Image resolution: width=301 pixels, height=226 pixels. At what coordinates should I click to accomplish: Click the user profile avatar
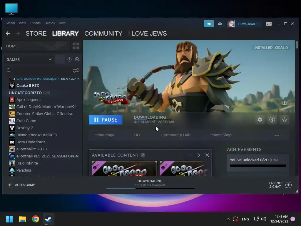pos(231,24)
